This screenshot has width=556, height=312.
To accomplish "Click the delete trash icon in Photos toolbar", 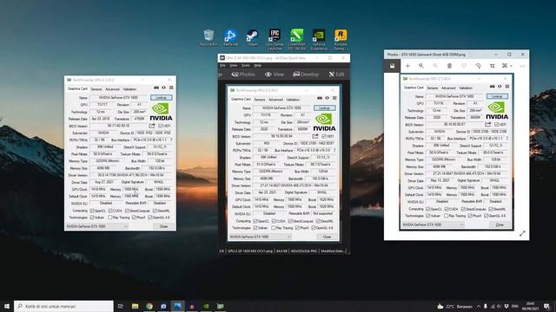I will 449,66.
